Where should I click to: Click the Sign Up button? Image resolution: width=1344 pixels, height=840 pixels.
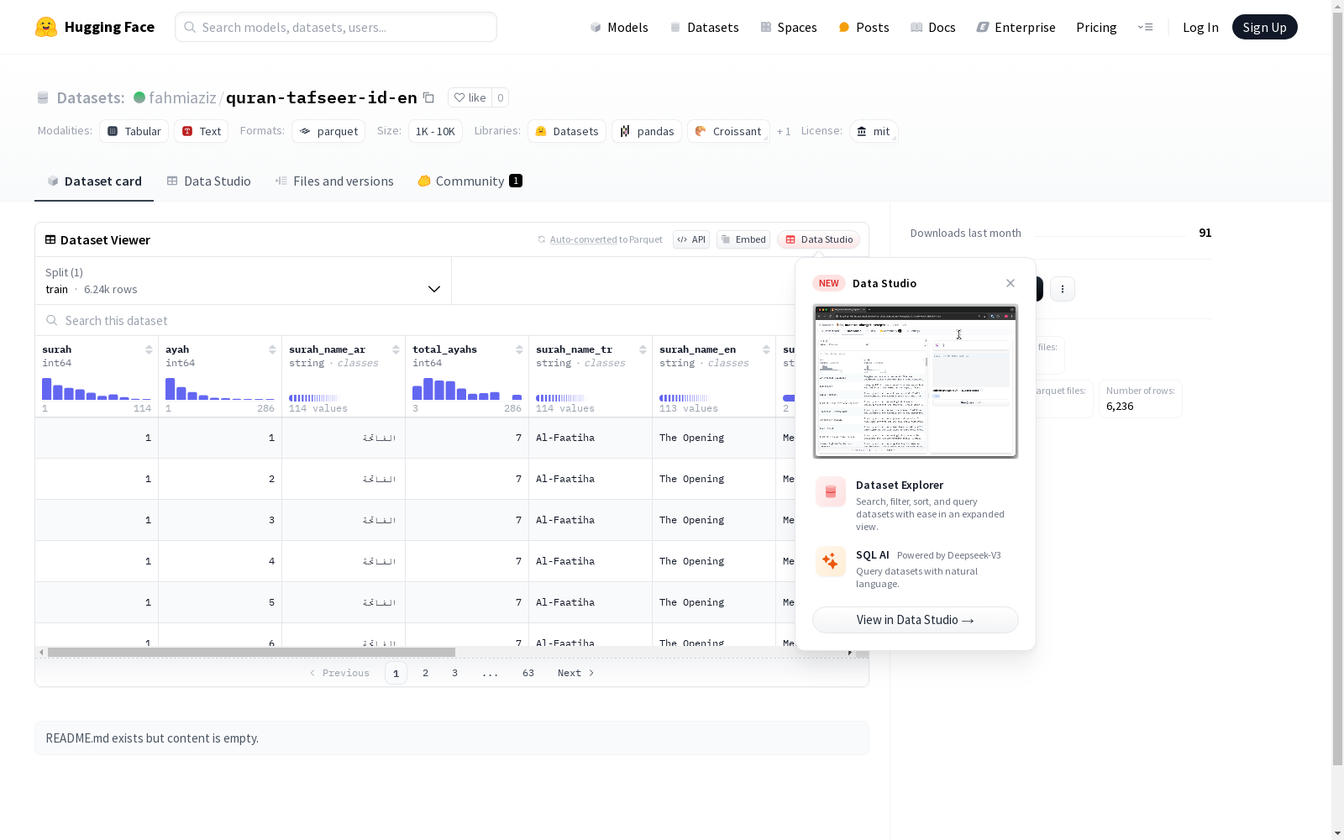point(1264,27)
